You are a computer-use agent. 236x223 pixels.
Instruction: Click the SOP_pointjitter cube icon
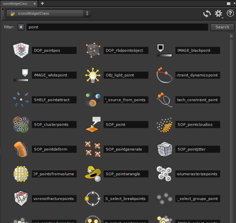pyautogui.click(x=165, y=149)
